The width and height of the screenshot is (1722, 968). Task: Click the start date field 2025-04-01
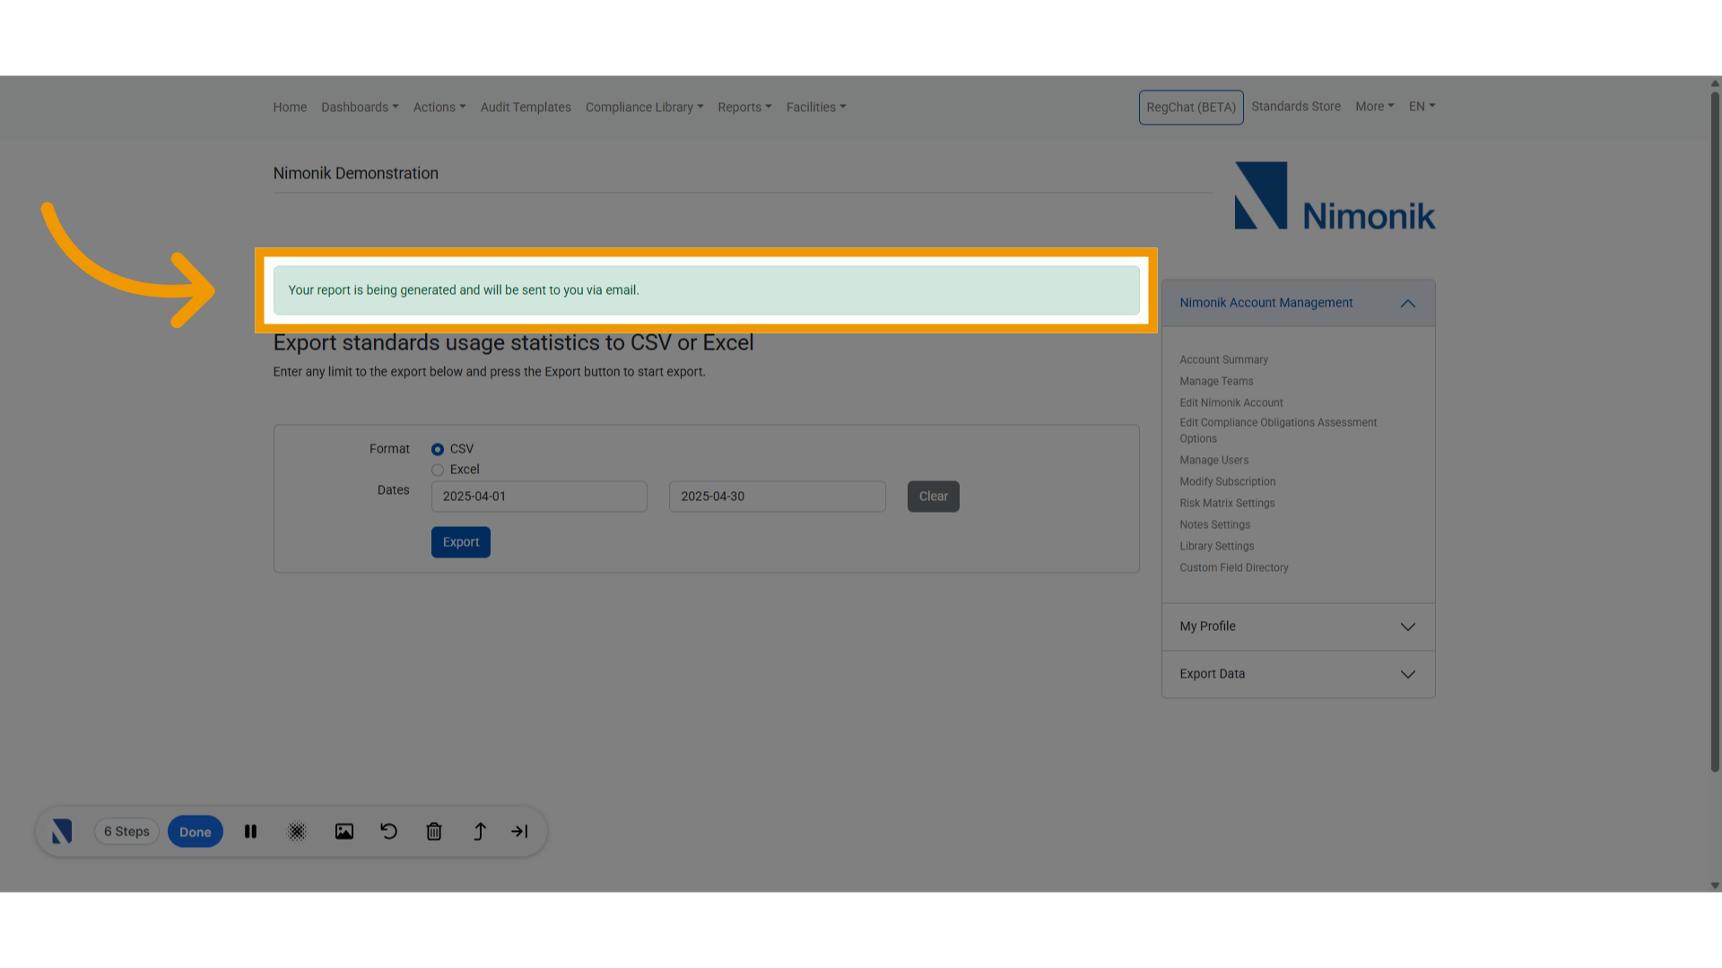[539, 497]
